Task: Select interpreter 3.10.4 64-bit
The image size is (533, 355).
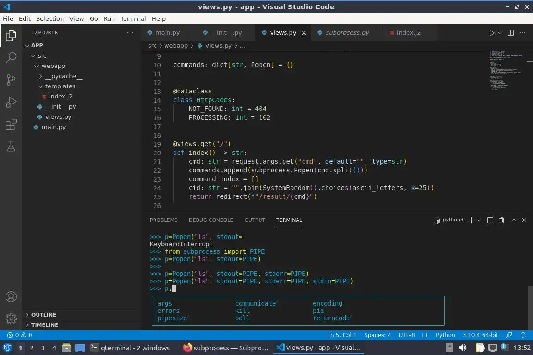Action: click(480, 335)
